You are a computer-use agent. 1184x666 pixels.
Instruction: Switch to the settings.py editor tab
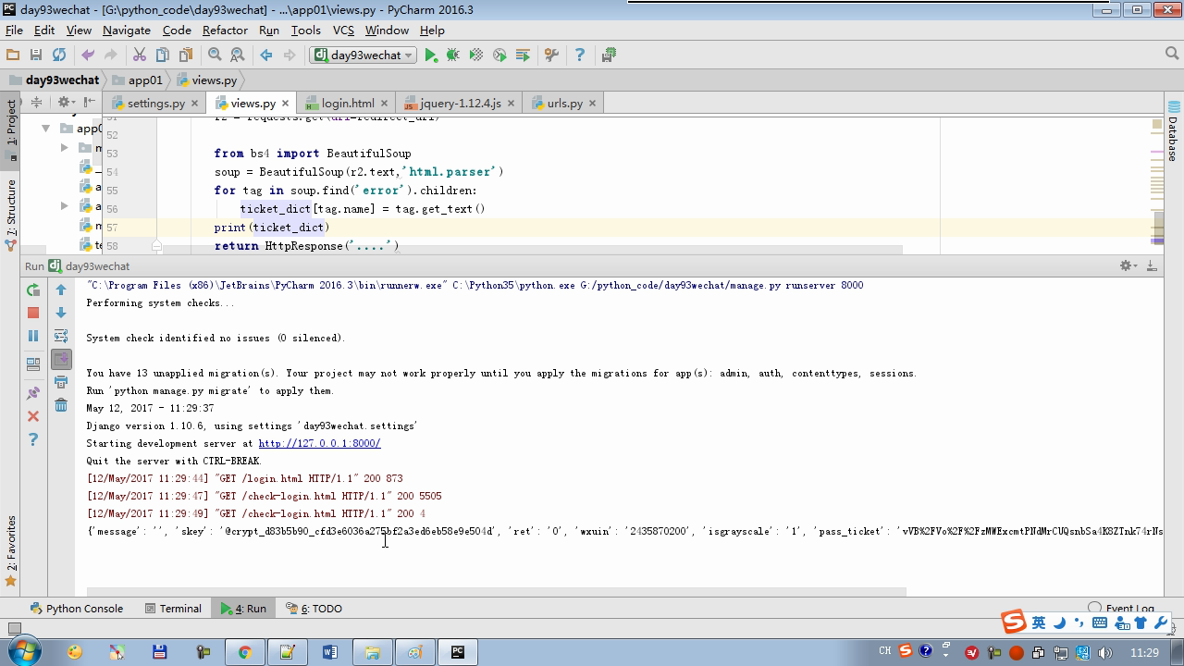155,103
